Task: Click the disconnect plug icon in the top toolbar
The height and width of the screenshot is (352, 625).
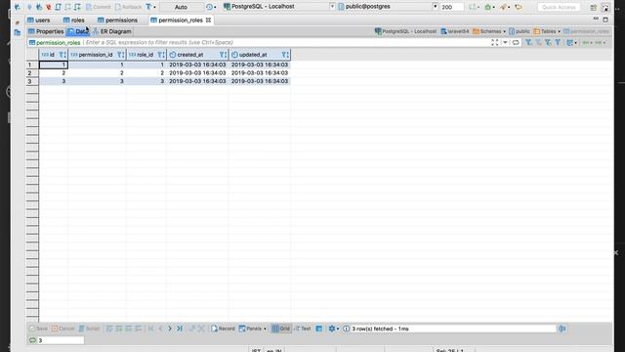Action: tap(49, 7)
